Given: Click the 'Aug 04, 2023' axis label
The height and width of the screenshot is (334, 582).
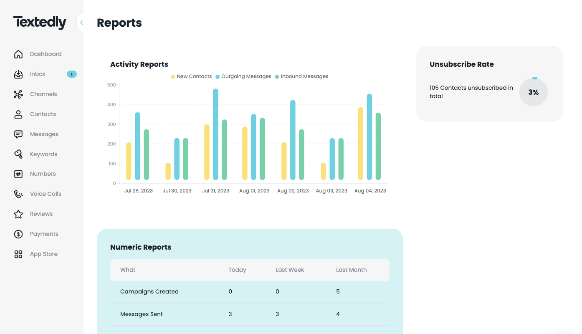Looking at the screenshot, I should click(370, 191).
